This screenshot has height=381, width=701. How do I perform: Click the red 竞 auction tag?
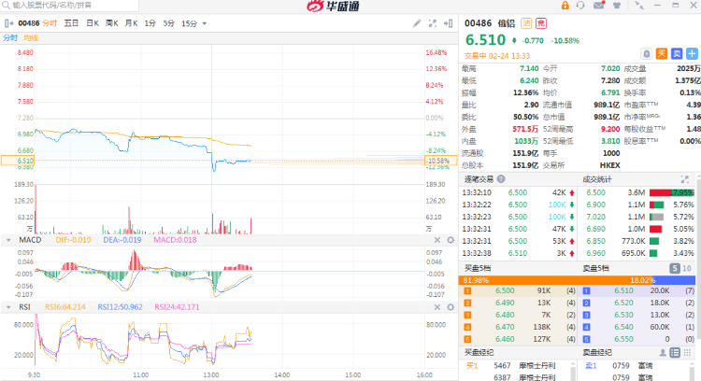[541, 23]
